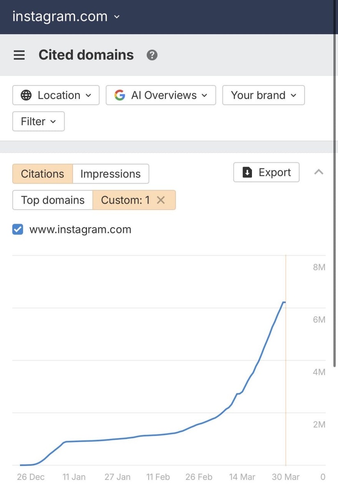The height and width of the screenshot is (493, 338).
Task: Switch to the Impressions tab
Action: click(111, 174)
